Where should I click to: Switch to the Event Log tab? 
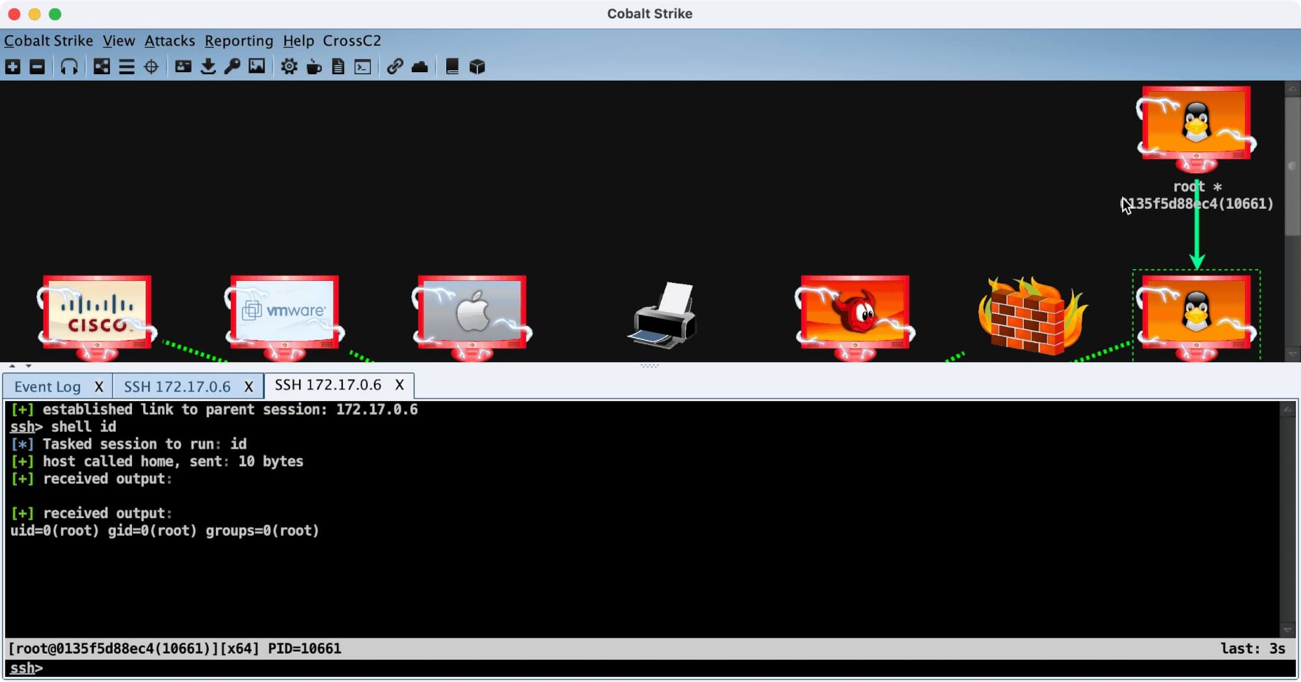pos(47,387)
